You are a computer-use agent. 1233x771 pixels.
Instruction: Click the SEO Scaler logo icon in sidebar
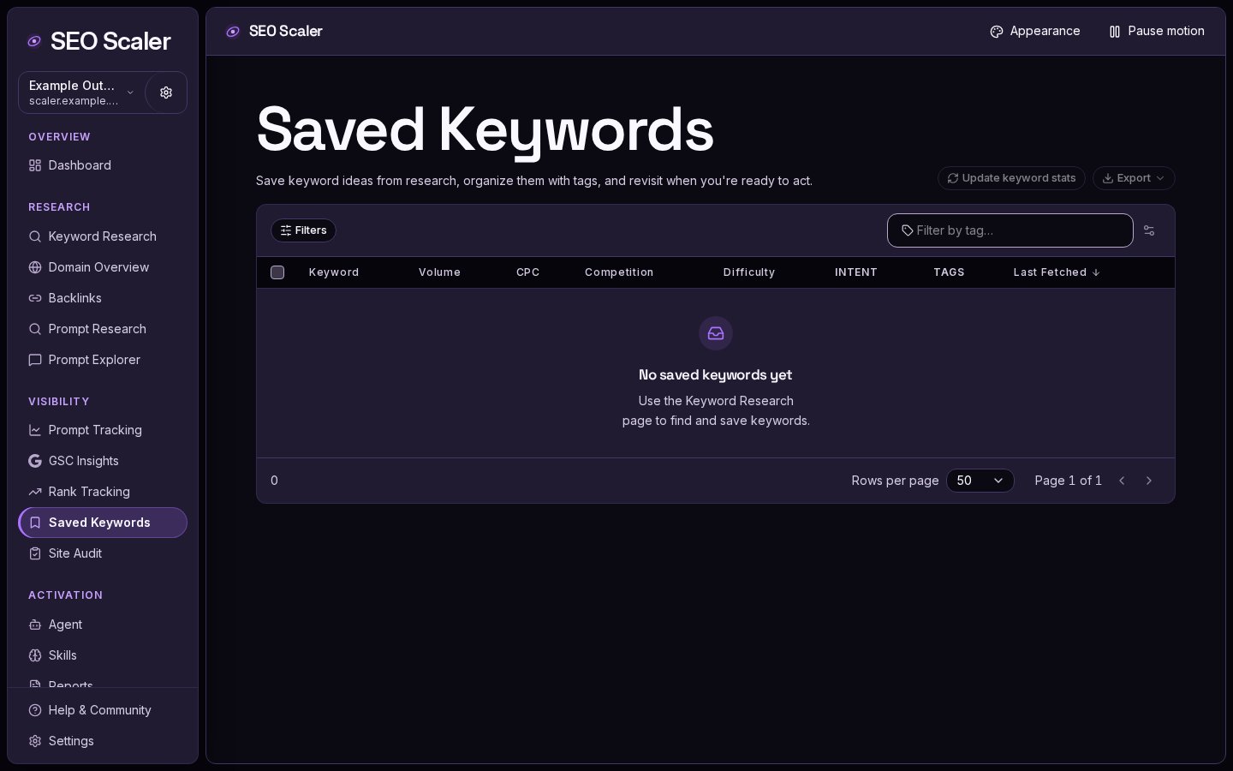click(x=34, y=41)
